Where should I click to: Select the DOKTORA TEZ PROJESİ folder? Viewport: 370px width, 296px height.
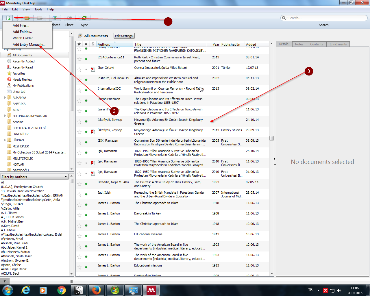pos(29,128)
